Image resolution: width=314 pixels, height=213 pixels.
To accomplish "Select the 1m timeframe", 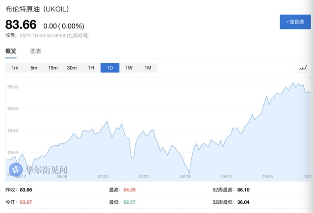I will point(15,68).
